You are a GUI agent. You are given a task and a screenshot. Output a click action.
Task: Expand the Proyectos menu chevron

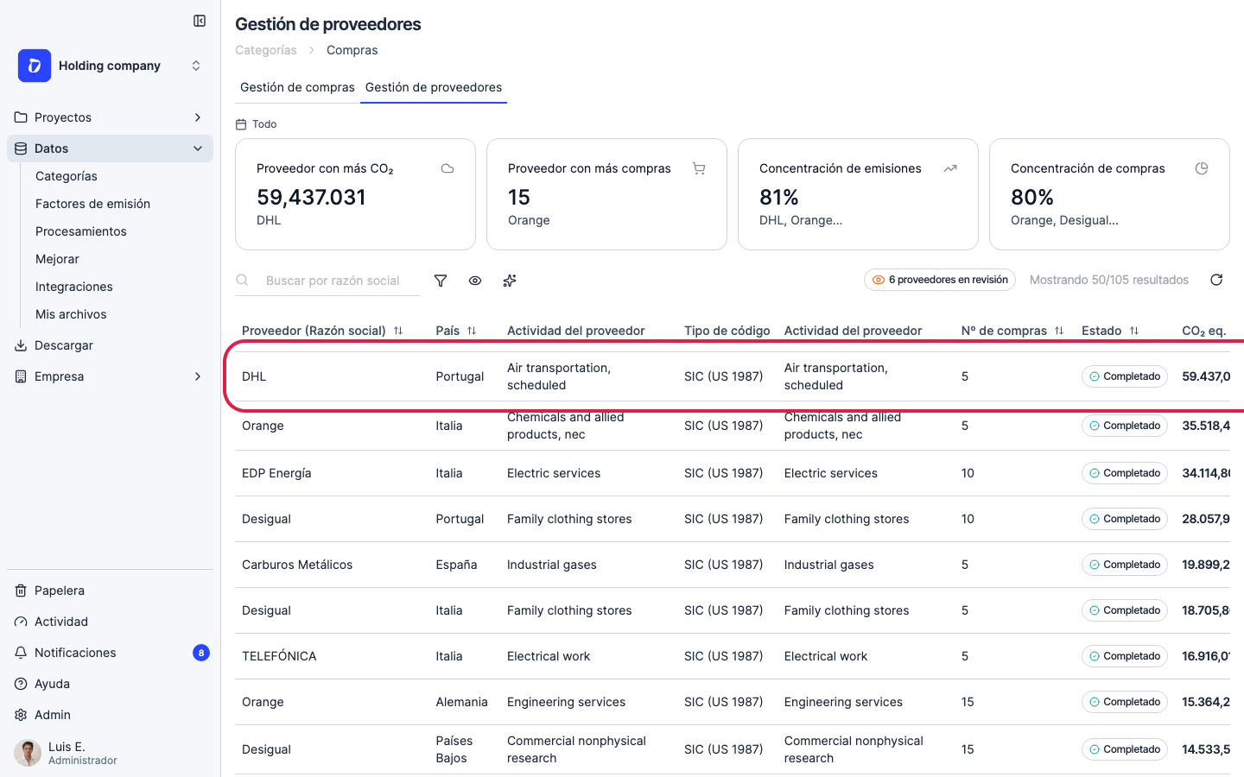[x=198, y=117]
